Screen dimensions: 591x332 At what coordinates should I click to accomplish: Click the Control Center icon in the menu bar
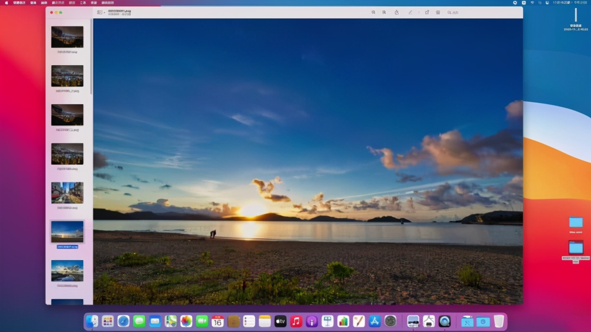[x=548, y=3]
